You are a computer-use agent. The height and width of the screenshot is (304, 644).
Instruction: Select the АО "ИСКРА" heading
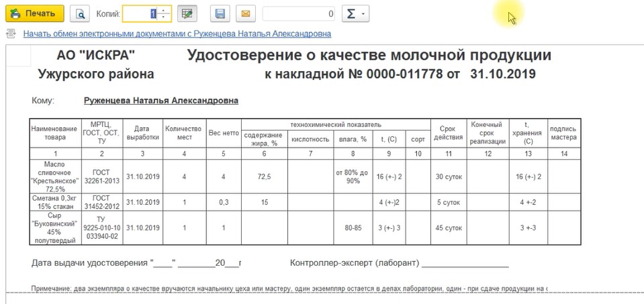point(96,55)
